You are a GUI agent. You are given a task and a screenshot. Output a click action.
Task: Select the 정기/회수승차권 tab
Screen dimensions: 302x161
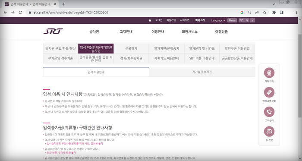click(131, 58)
